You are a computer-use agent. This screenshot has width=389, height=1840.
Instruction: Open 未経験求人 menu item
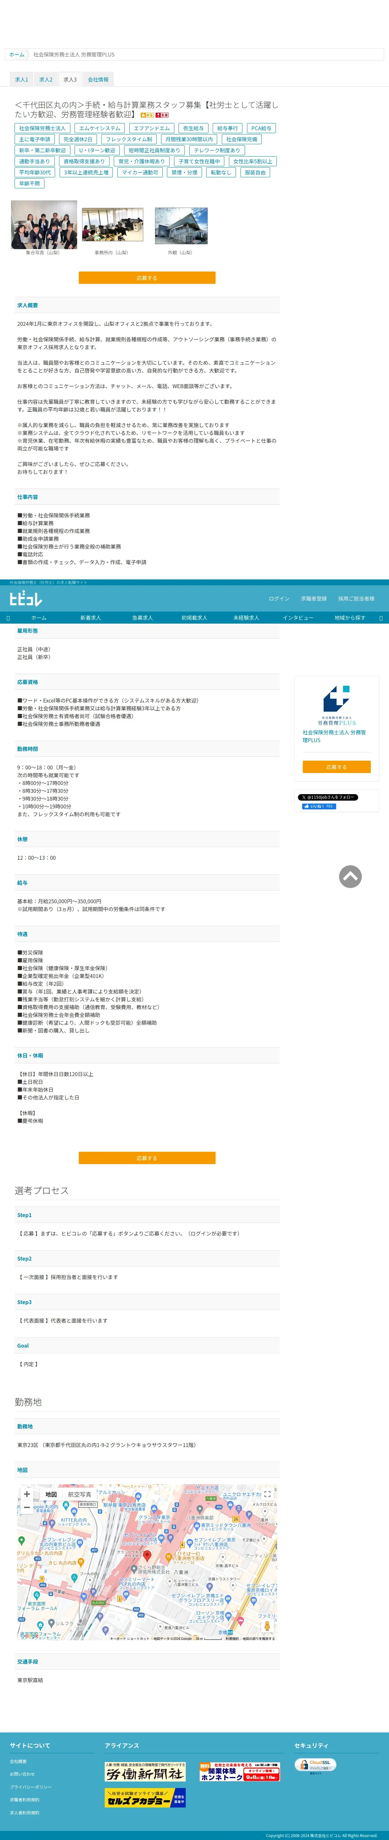tap(246, 618)
